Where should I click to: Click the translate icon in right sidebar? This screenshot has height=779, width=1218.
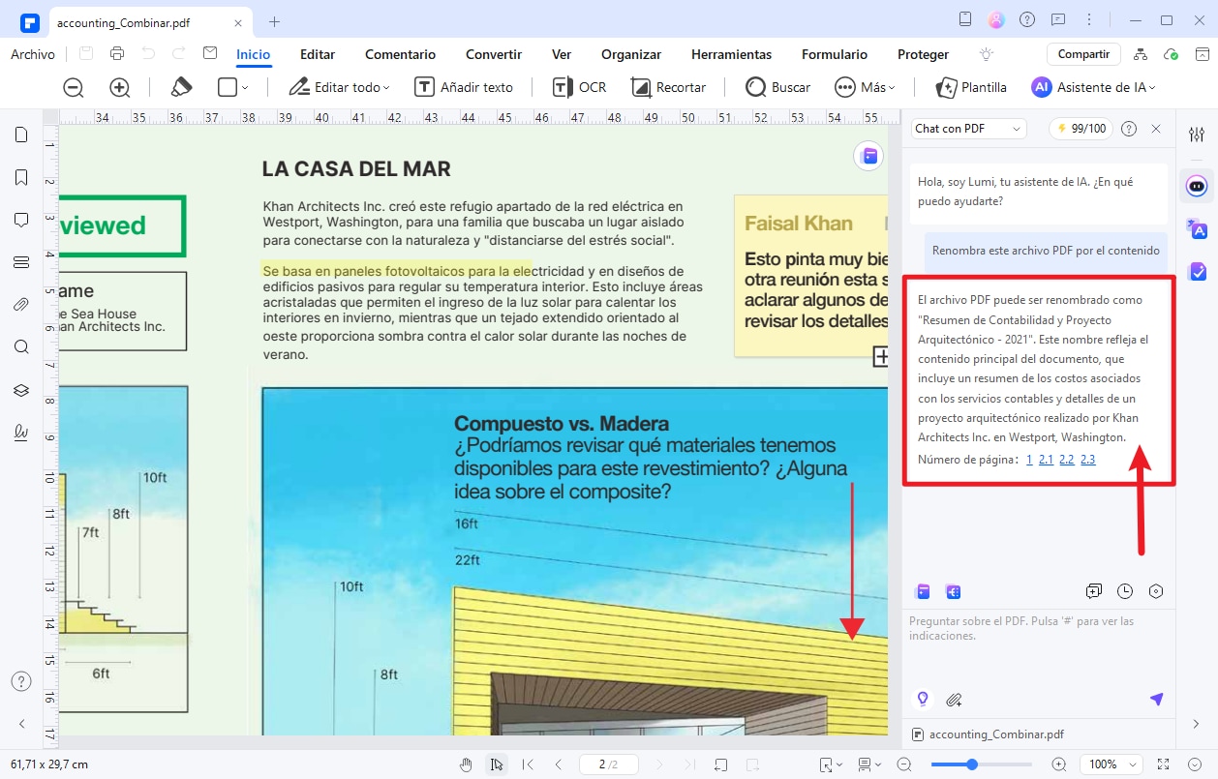click(x=1197, y=228)
